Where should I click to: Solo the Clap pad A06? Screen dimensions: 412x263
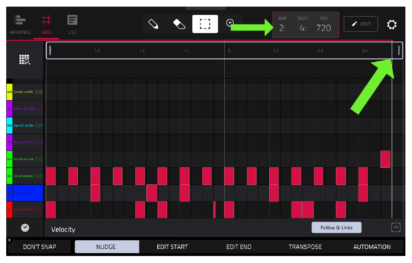[x=41, y=125]
